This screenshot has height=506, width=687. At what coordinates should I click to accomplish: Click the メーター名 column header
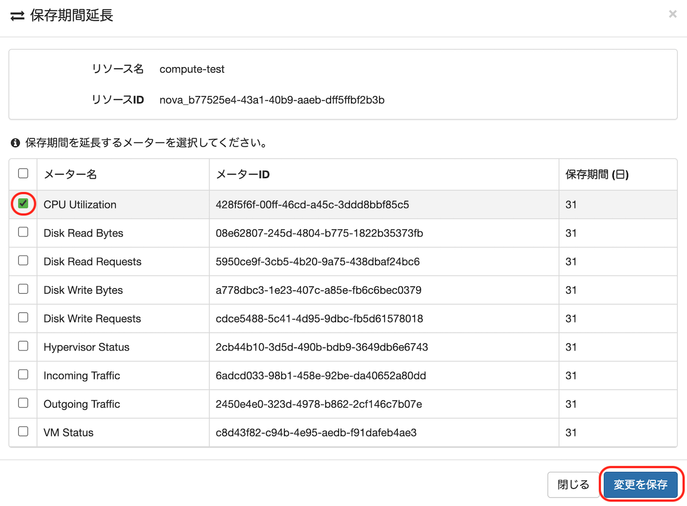(70, 174)
